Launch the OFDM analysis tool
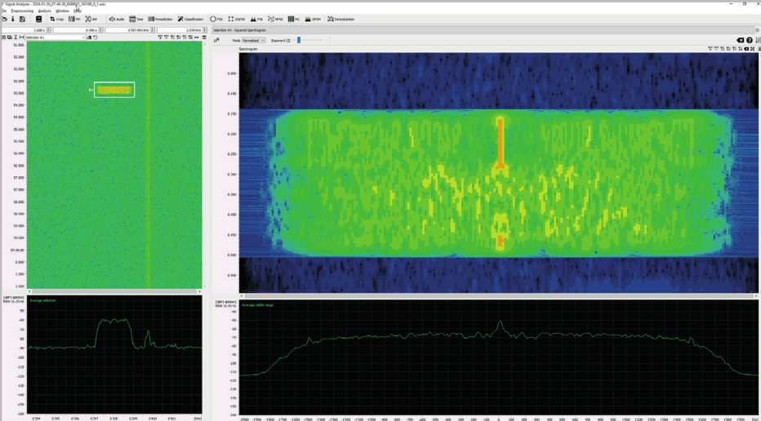Screen dimensions: 761x421 [x=312, y=19]
